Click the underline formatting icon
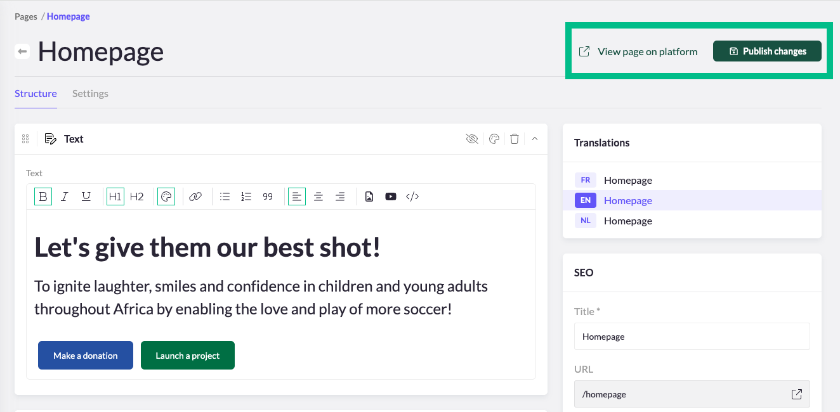Image resolution: width=840 pixels, height=412 pixels. 86,196
